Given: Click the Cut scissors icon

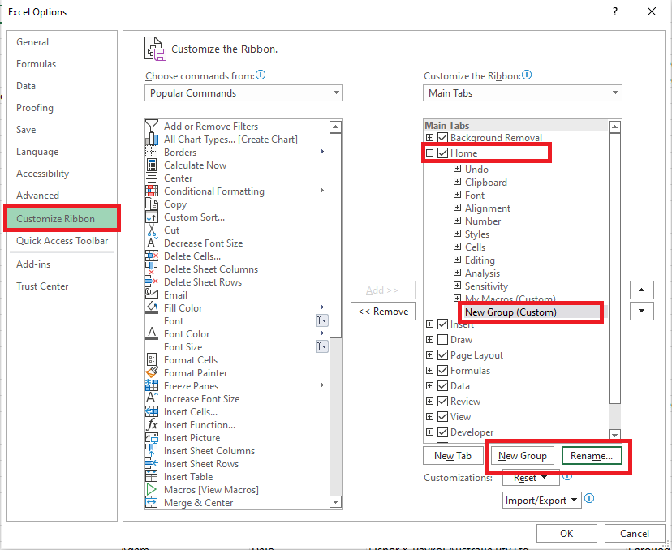Looking at the screenshot, I should click(x=152, y=230).
